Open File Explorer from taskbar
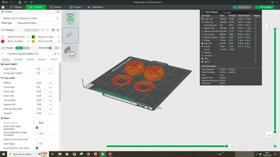Viewport: 280px width, 157px height. point(60,154)
